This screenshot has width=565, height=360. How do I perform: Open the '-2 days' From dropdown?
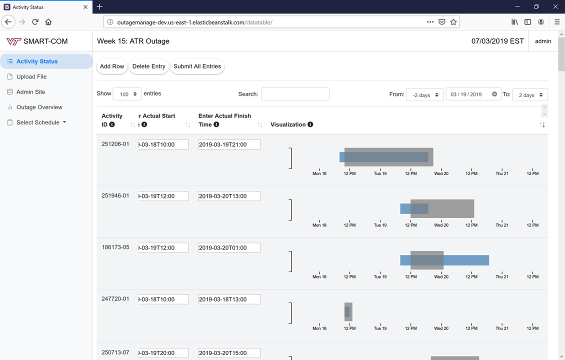tap(424, 94)
